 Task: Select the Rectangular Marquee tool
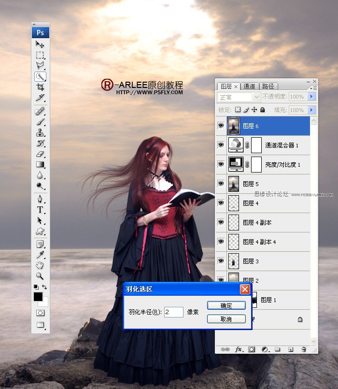[x=40, y=55]
